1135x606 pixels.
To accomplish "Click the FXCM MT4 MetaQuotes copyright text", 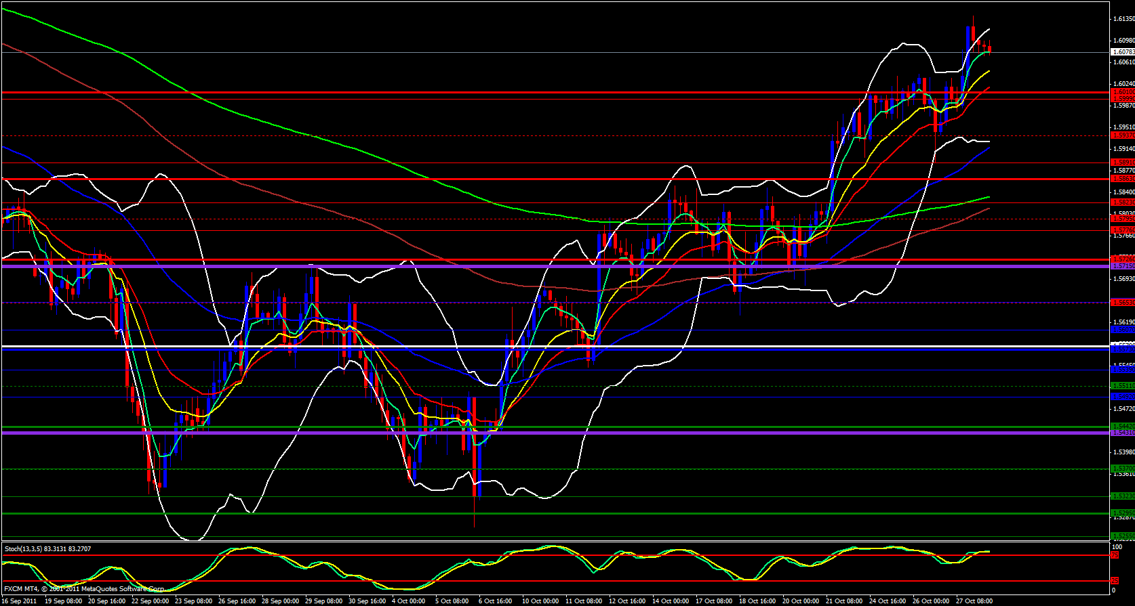I will click(x=84, y=589).
